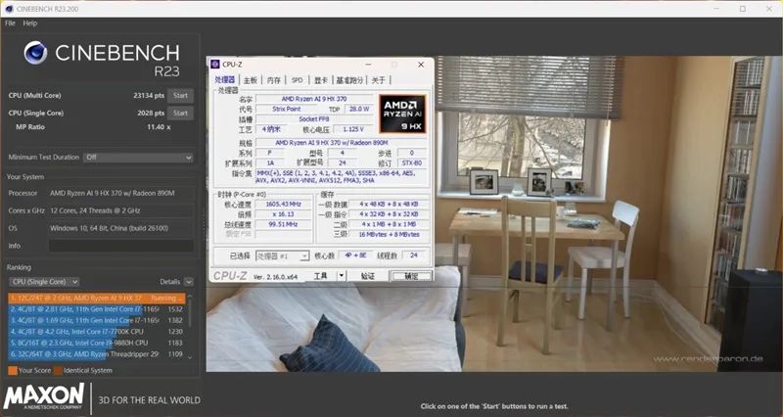Start the CPU Multi Core test
783x417 pixels.
(180, 95)
